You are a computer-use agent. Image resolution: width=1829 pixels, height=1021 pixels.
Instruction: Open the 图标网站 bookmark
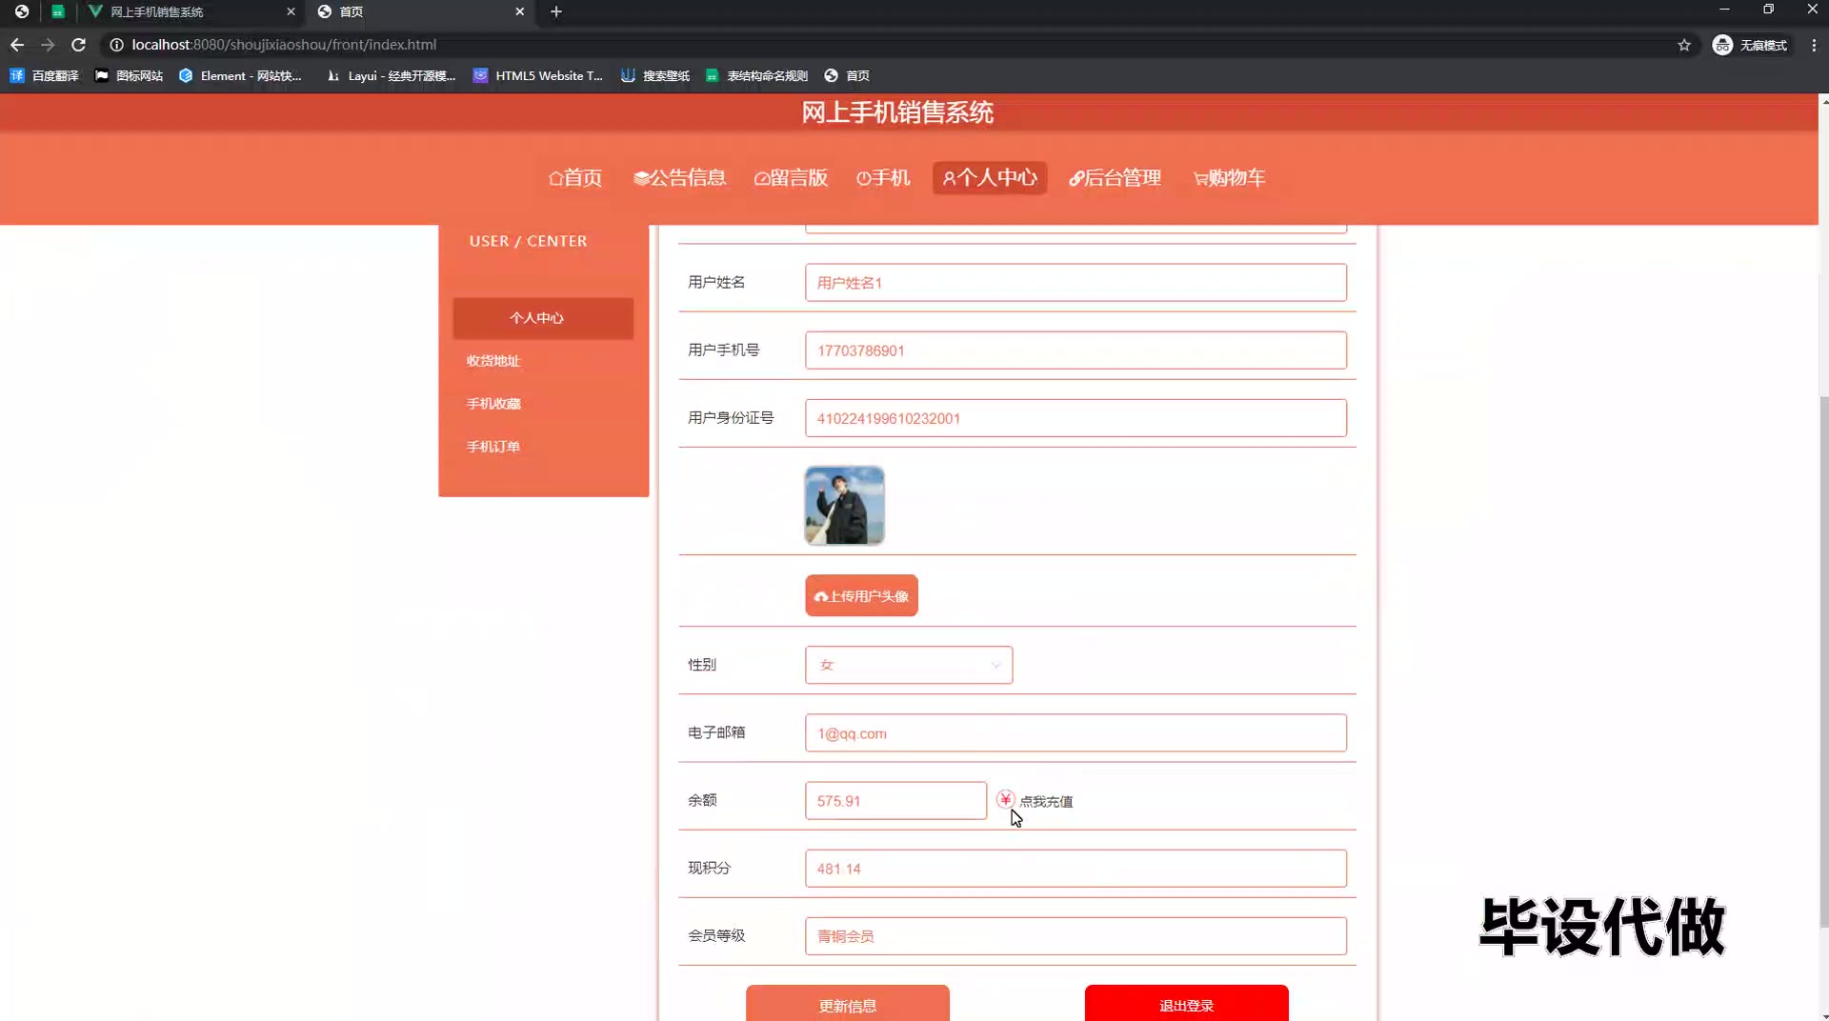(129, 75)
